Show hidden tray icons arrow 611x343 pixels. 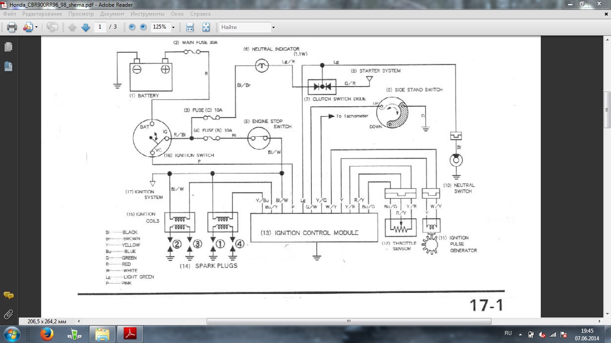[x=520, y=335]
